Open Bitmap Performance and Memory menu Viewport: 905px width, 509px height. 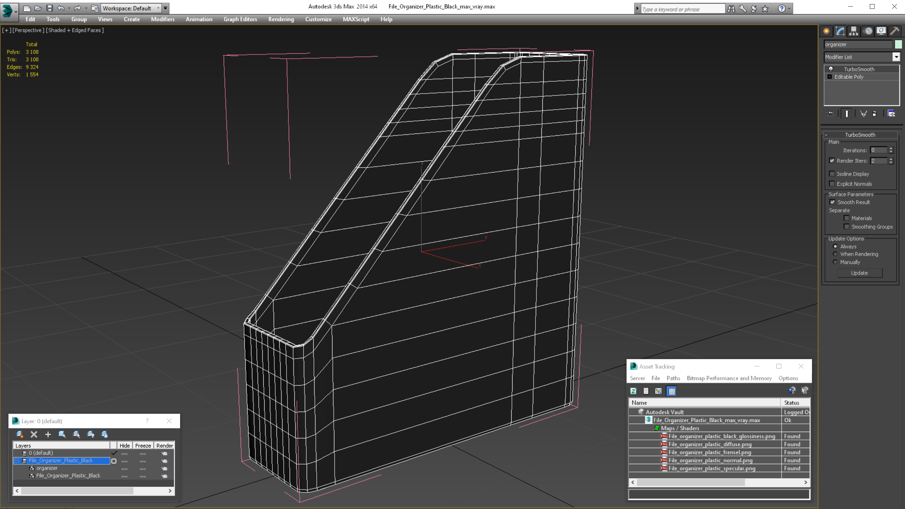[729, 378]
